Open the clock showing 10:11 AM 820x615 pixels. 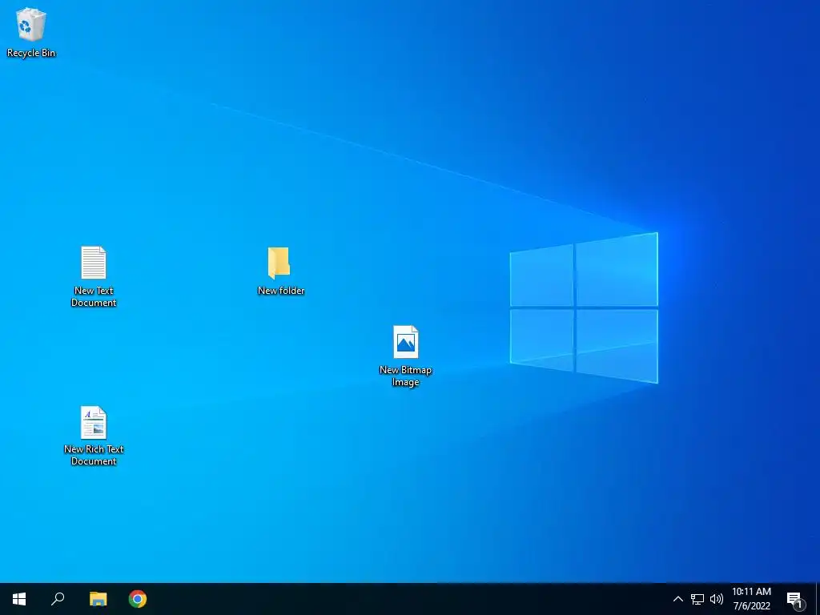[751, 599]
